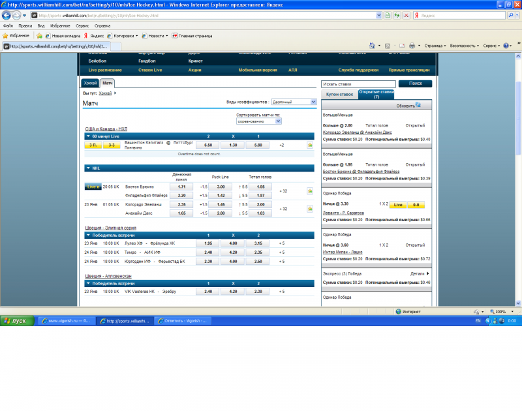
Task: Open the Live расписание navigation link
Action: pyautogui.click(x=105, y=70)
